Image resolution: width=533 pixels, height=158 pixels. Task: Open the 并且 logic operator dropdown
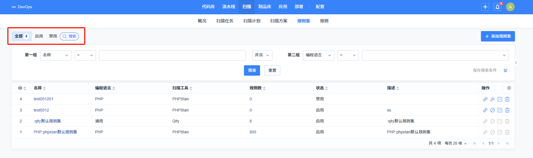click(262, 55)
